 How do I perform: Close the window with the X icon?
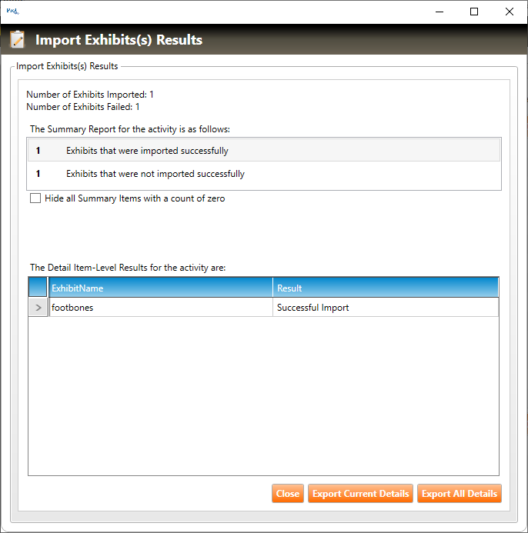[x=510, y=12]
